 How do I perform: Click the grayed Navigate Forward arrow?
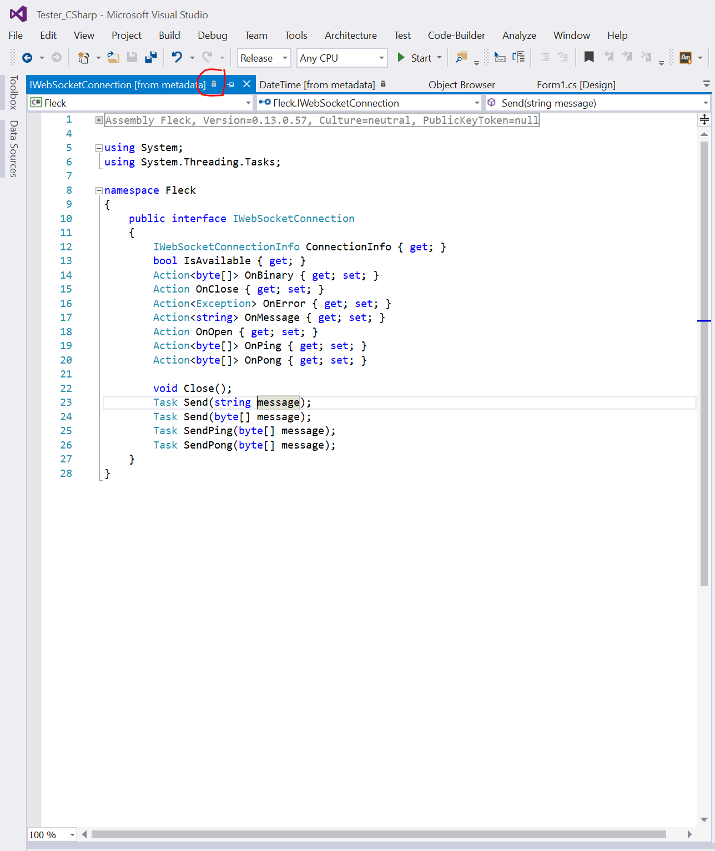(x=56, y=58)
